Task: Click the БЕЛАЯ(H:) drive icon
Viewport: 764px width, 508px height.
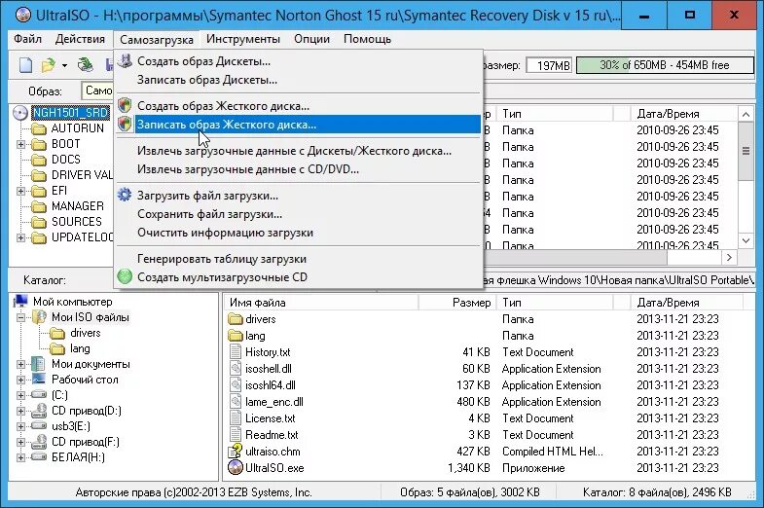Action: [x=39, y=456]
